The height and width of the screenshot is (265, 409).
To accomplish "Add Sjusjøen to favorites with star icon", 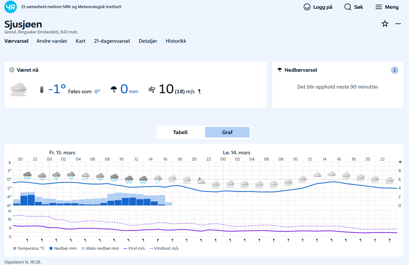I will coord(385,24).
